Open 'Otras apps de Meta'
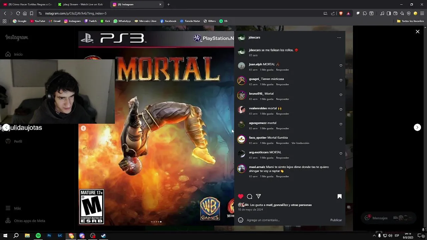This screenshot has width=427, height=240. (x=25, y=221)
